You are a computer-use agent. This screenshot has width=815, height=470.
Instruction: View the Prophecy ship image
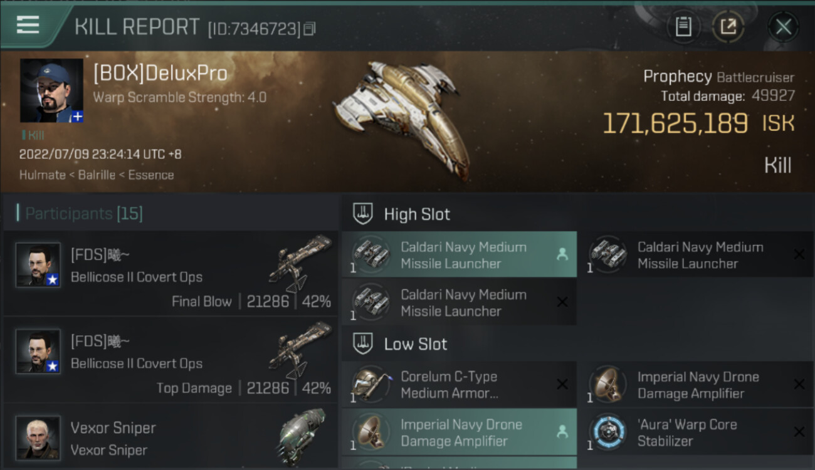tap(401, 116)
